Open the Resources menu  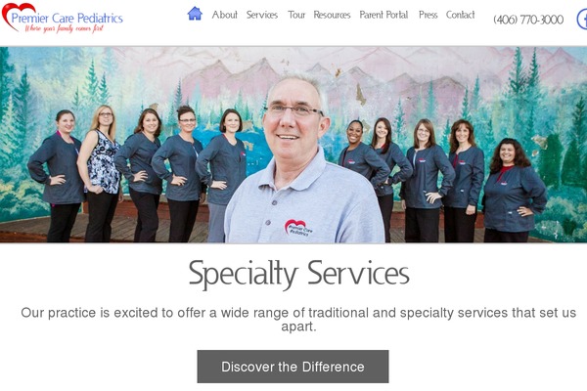coord(332,15)
